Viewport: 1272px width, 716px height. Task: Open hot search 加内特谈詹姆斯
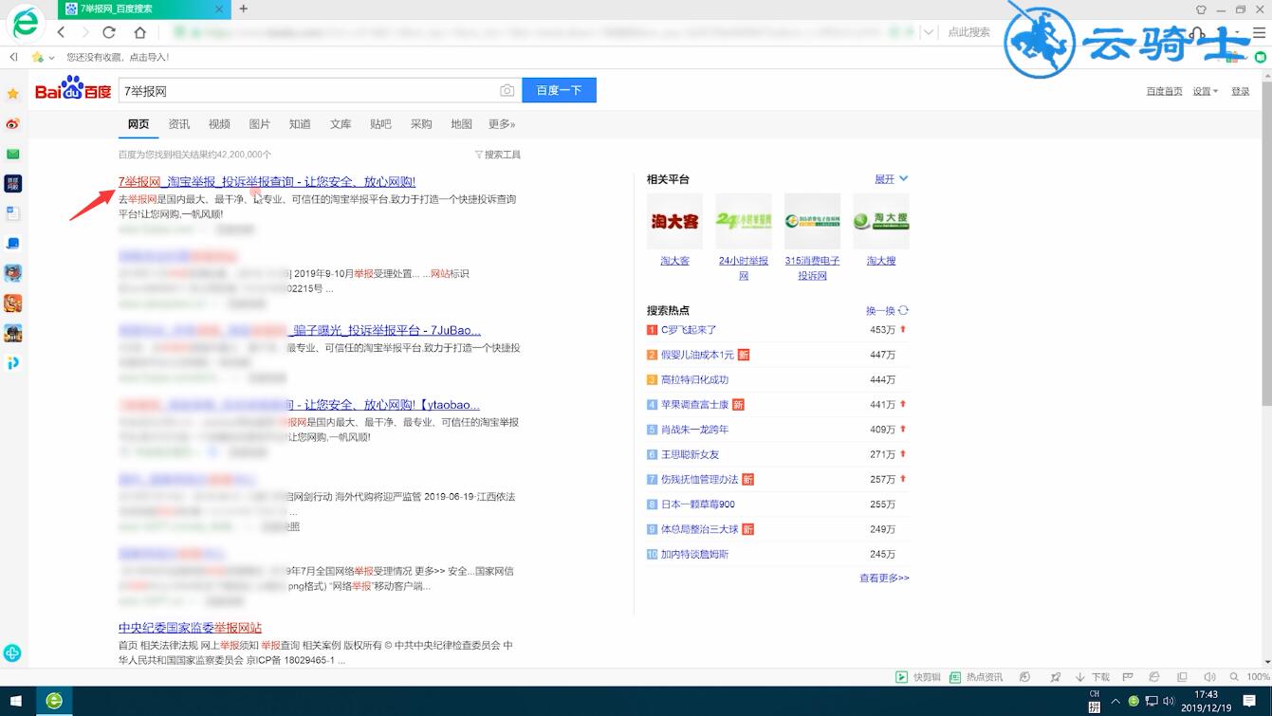695,554
